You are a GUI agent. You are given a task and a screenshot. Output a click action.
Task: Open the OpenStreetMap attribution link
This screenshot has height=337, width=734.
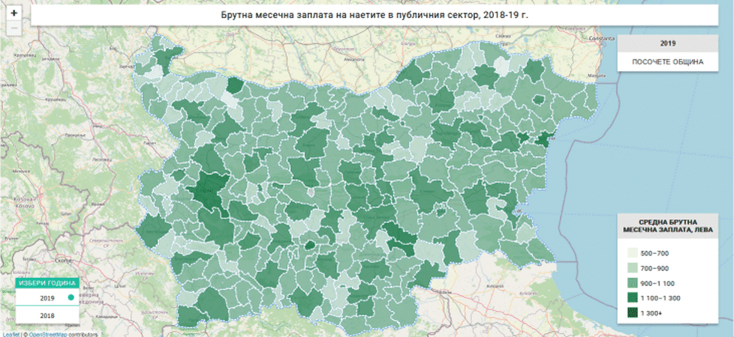47,334
